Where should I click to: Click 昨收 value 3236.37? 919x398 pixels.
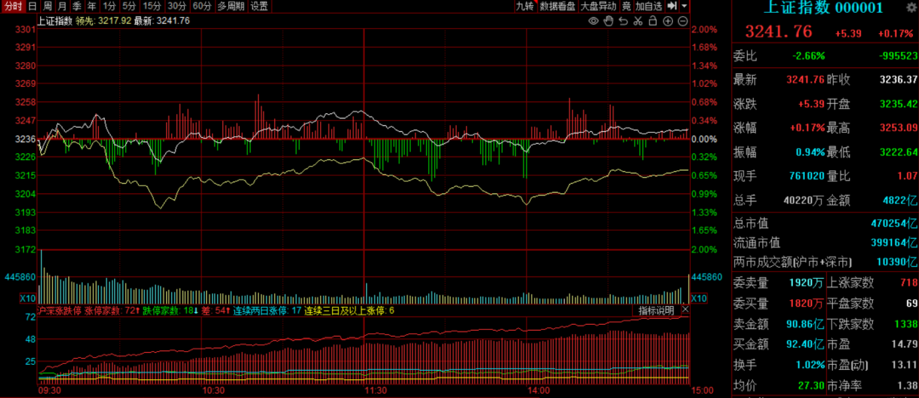(898, 80)
